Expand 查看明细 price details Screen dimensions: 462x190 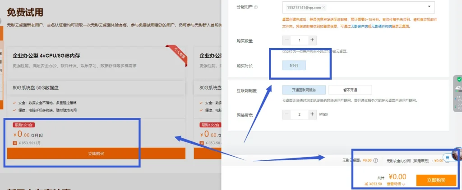[x=396, y=184]
